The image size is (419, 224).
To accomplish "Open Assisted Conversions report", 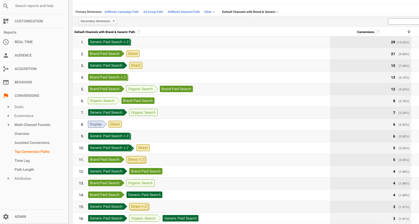I will pos(32,143).
